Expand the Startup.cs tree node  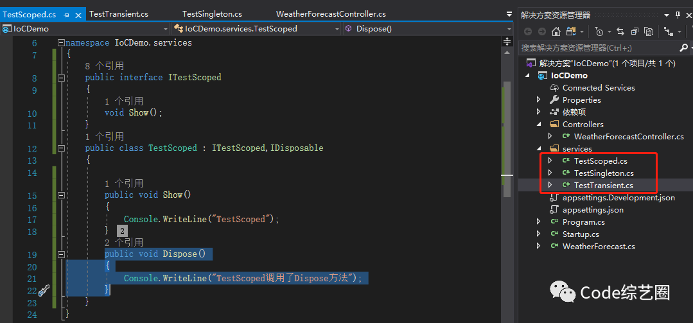tap(538, 234)
